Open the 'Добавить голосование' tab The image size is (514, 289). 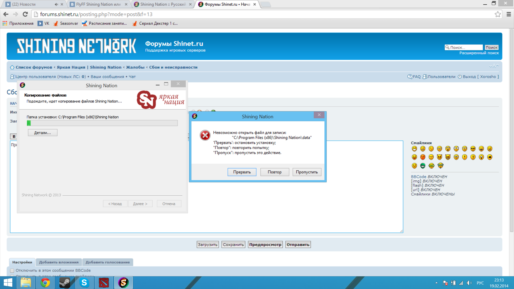click(x=108, y=262)
